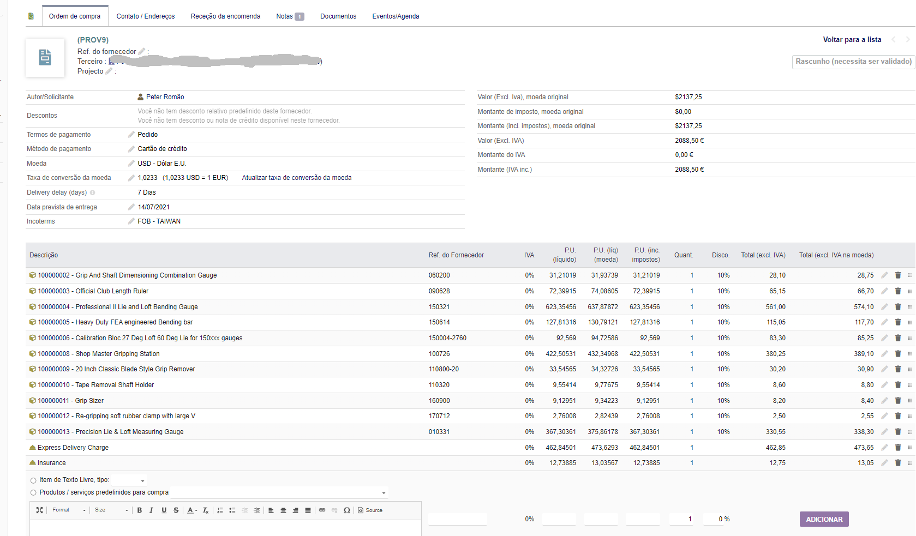Image resolution: width=916 pixels, height=536 pixels.
Task: Select 'Produtos / serviços predefinidos' radio button
Action: click(33, 493)
